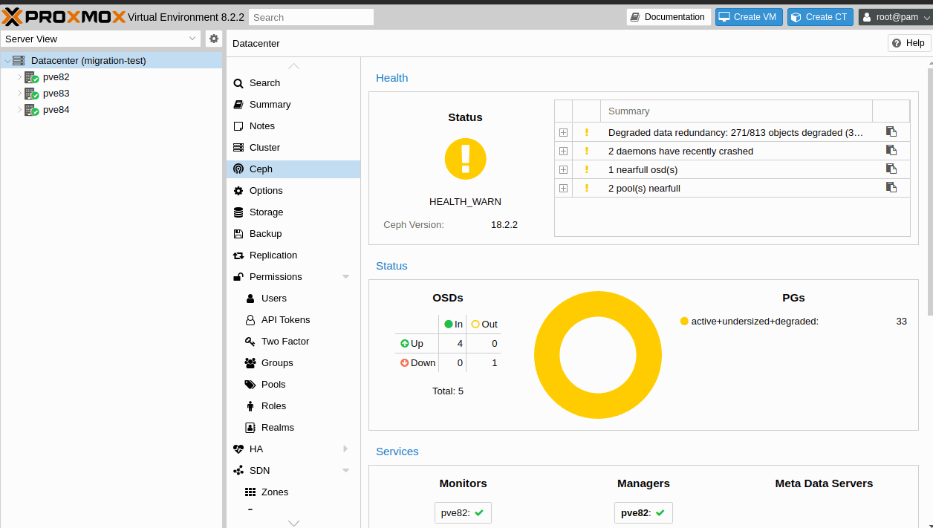Copy the 1 nearfull osd(s) warning
The image size is (933, 528).
click(891, 169)
